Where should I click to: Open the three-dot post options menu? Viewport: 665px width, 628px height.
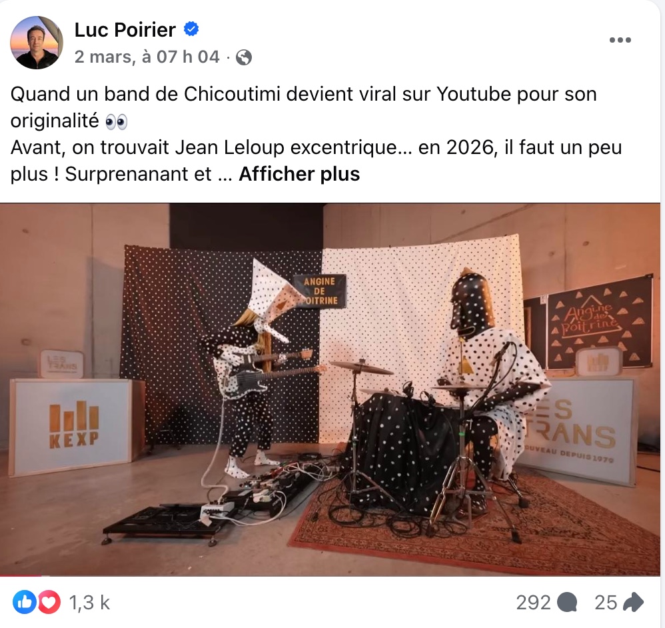coord(620,40)
